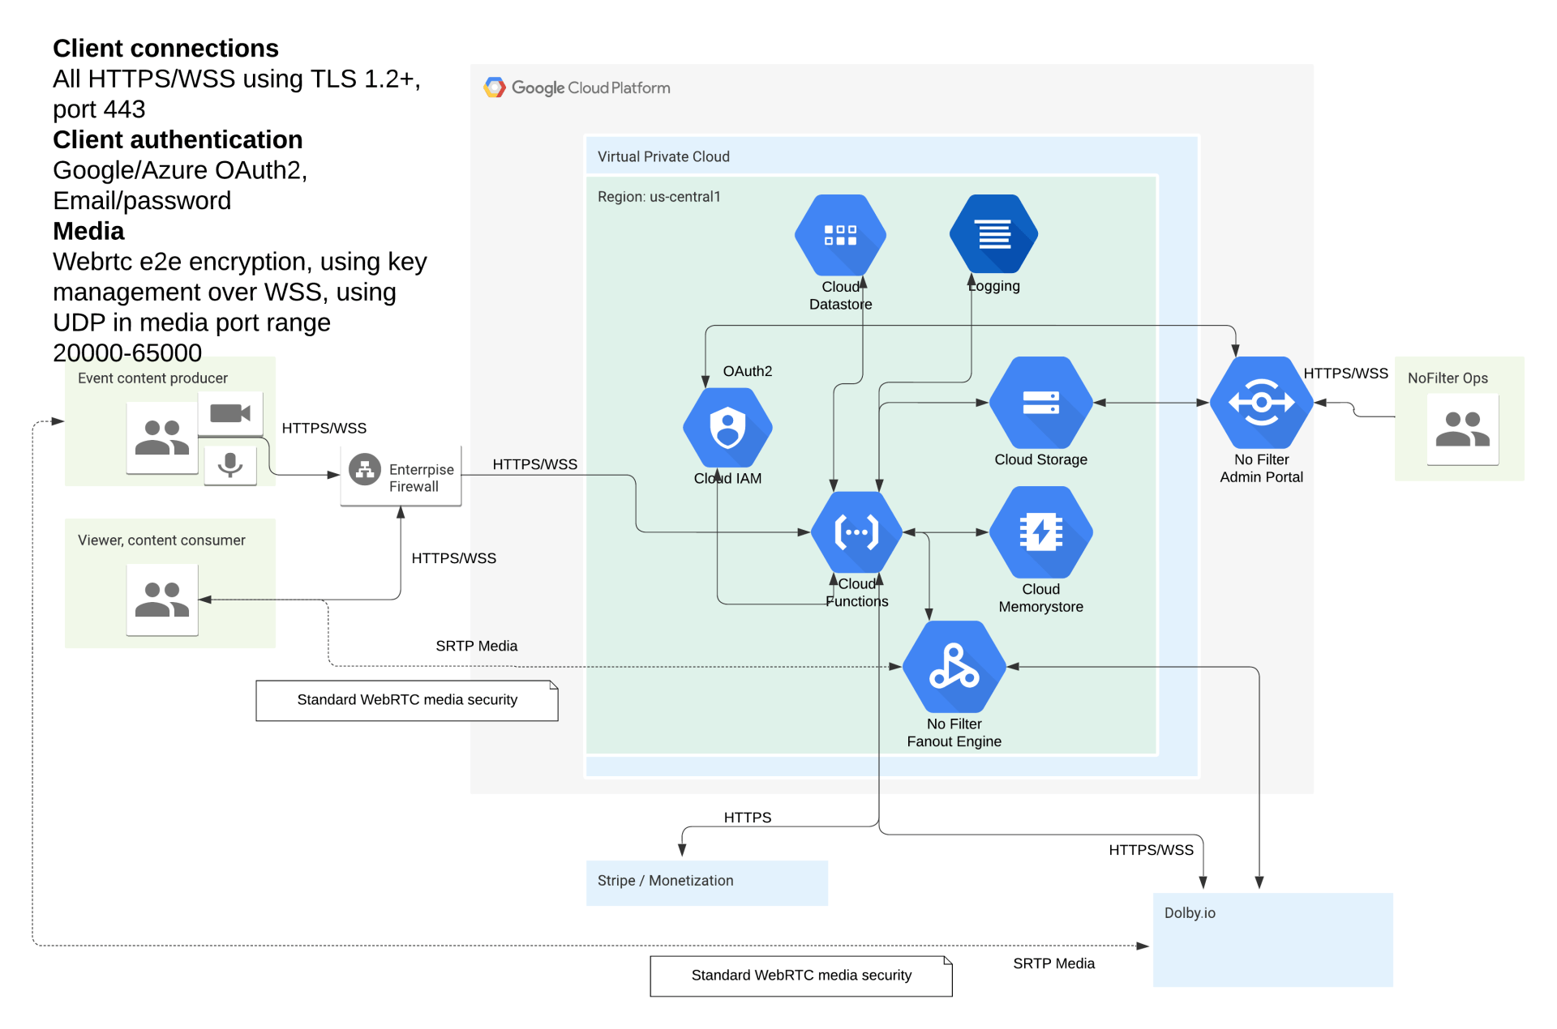The image size is (1557, 1029).
Task: Click the Client authentication heading
Action: pos(178,139)
